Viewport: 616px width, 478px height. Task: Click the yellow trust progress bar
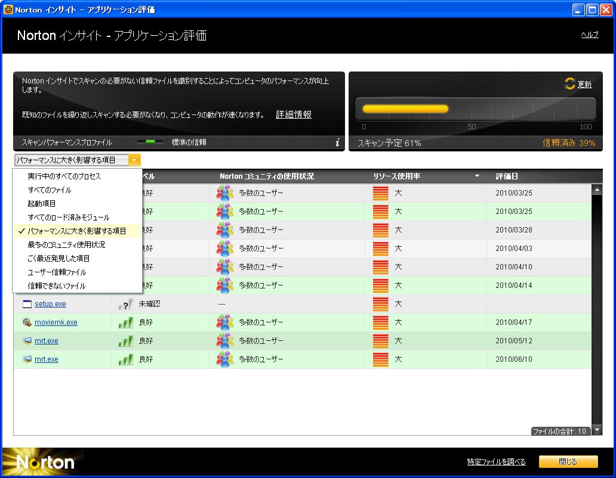click(x=405, y=109)
